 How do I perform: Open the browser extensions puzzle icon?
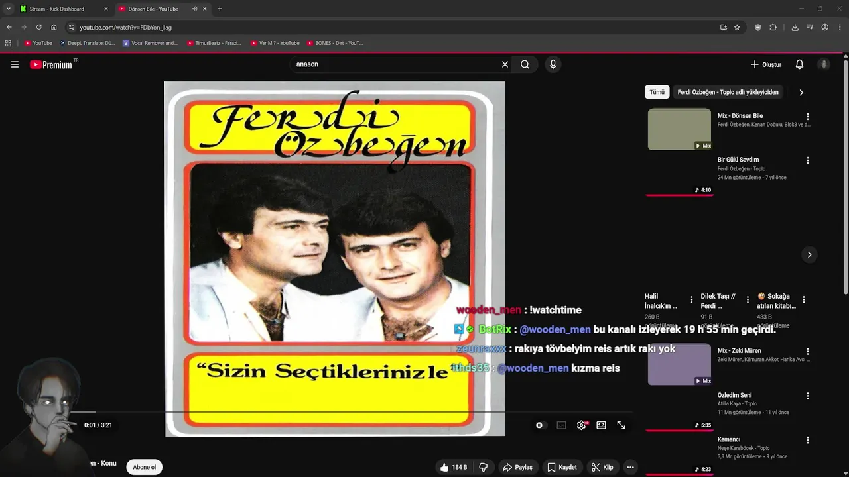point(773,27)
